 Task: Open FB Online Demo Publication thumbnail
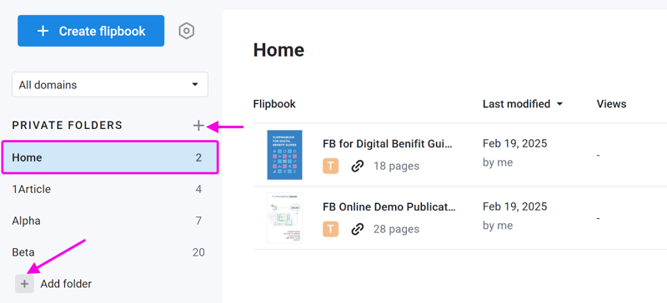click(x=284, y=217)
